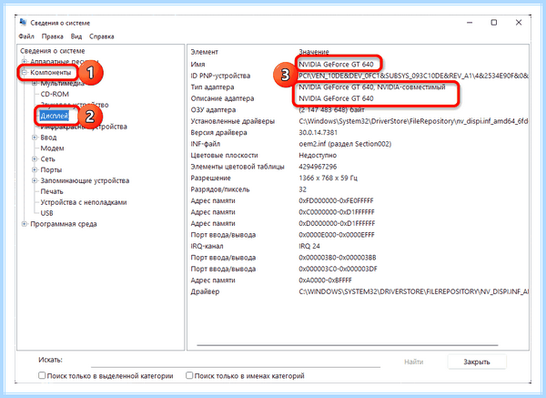Toggle Поиск только в выделенной категории checkbox

tap(42, 375)
